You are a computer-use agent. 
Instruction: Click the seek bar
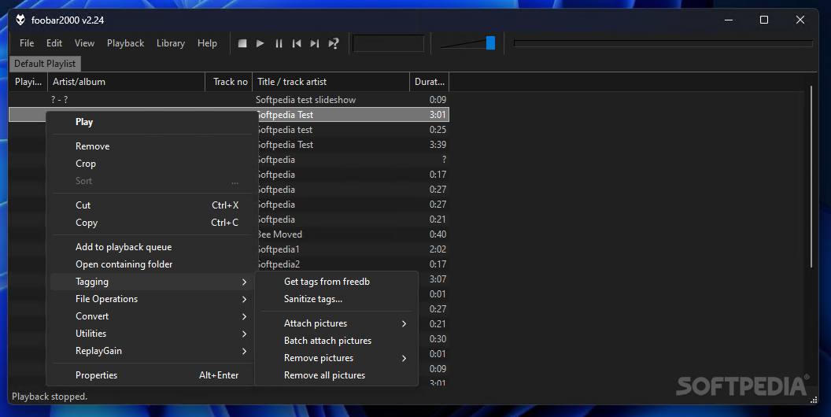(663, 43)
